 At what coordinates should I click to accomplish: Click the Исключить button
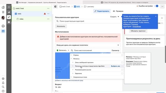61,26
